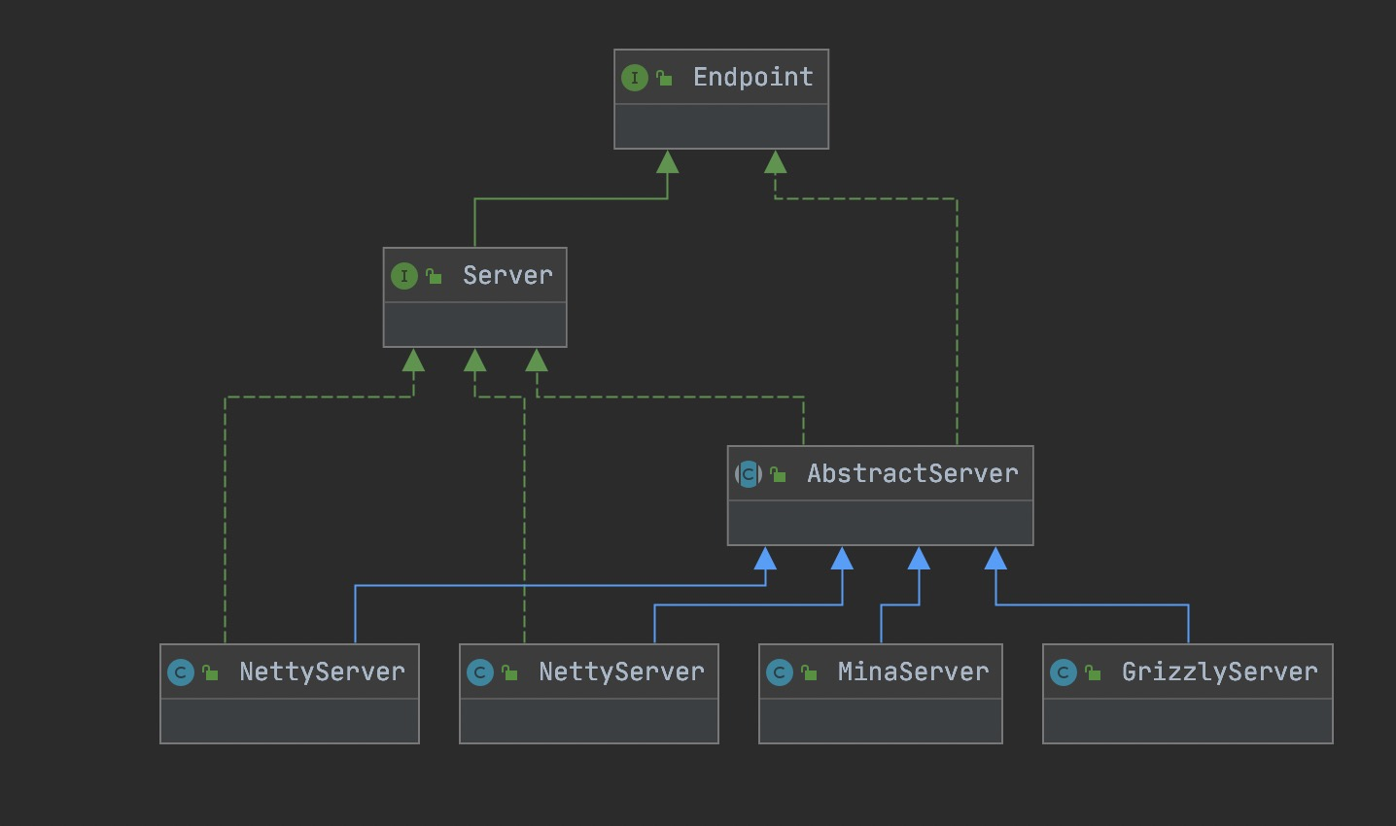
Task: Click the green unlocked lock icon beside Server
Action: (x=435, y=277)
